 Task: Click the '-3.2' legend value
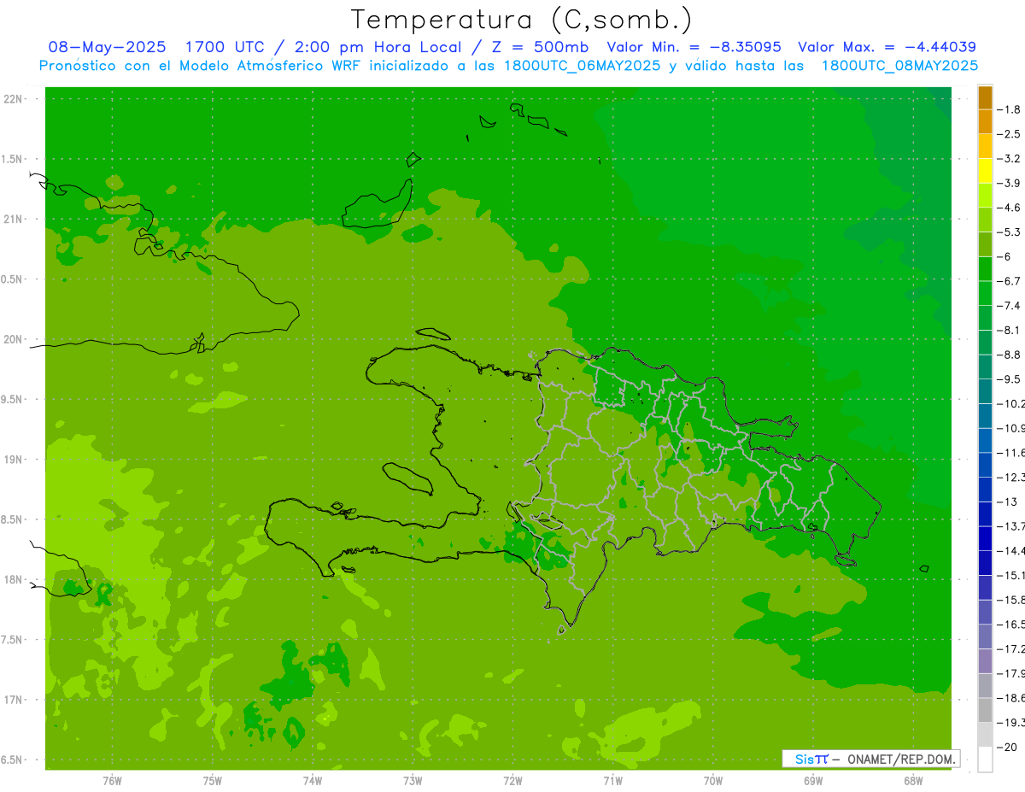(1010, 159)
